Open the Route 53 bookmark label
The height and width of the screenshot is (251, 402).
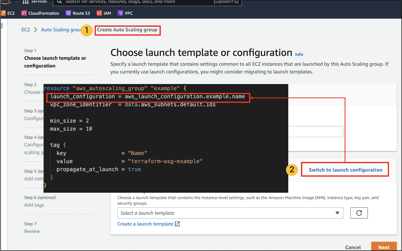tap(81, 13)
